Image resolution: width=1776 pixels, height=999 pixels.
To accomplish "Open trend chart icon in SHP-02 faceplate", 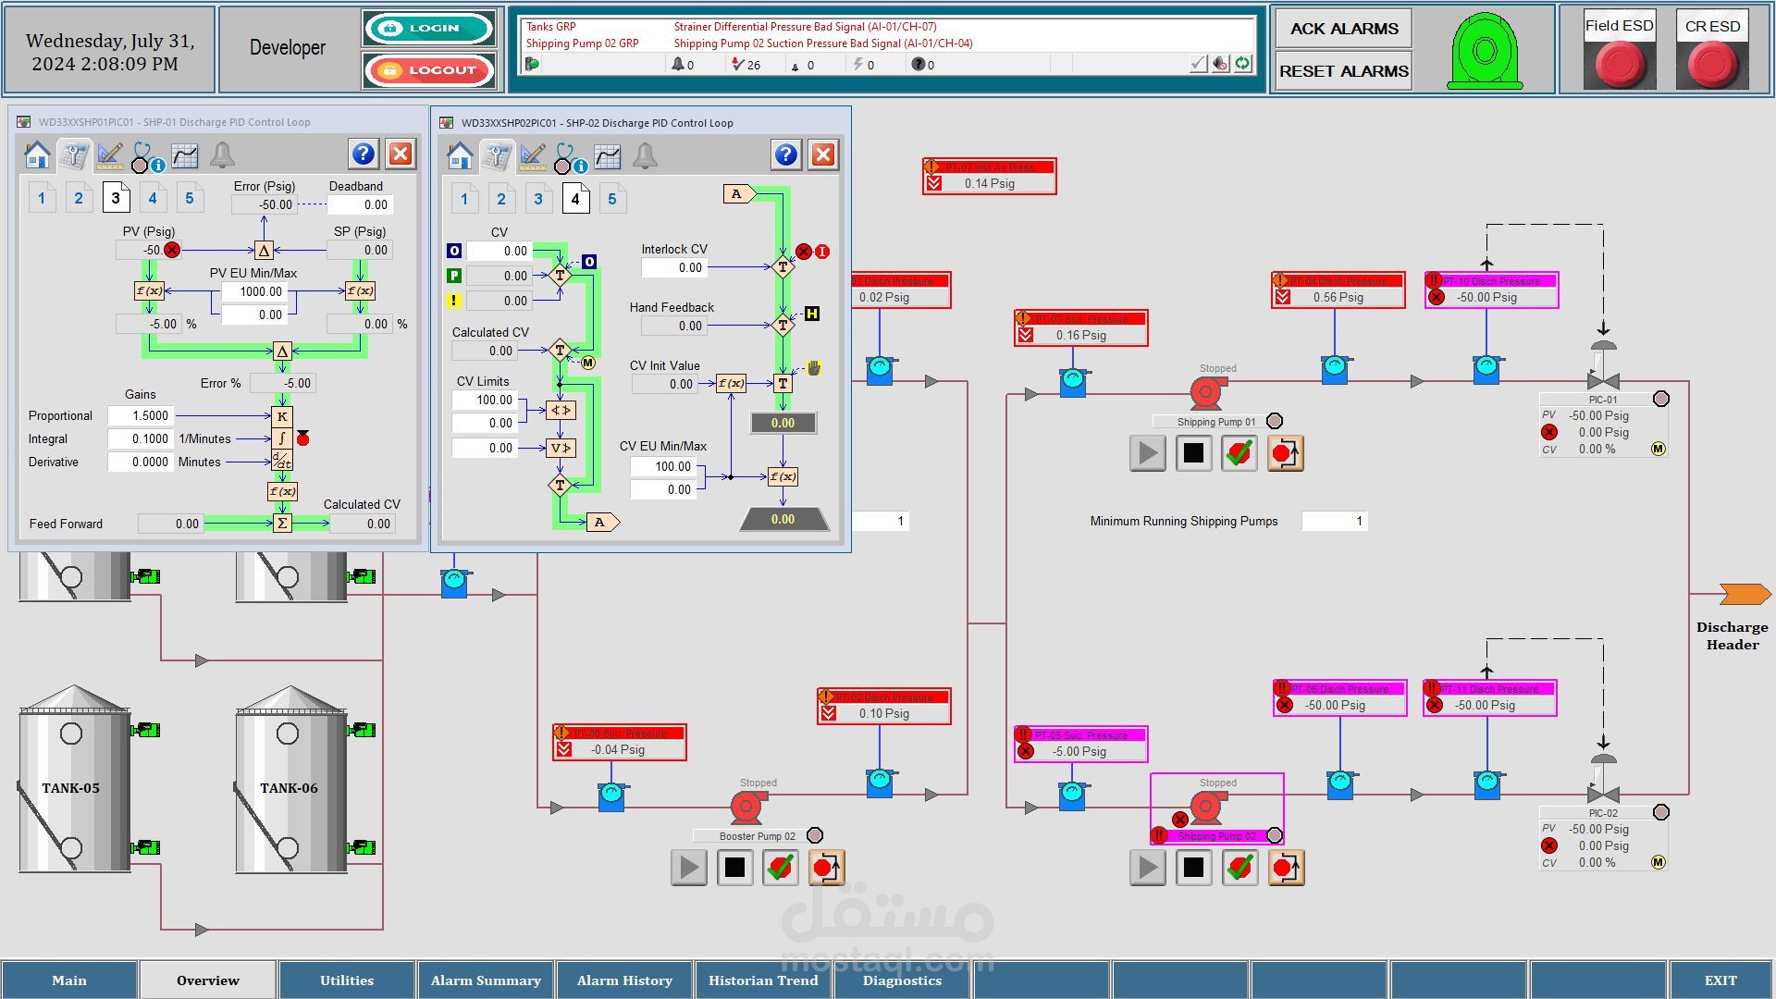I will 608,155.
